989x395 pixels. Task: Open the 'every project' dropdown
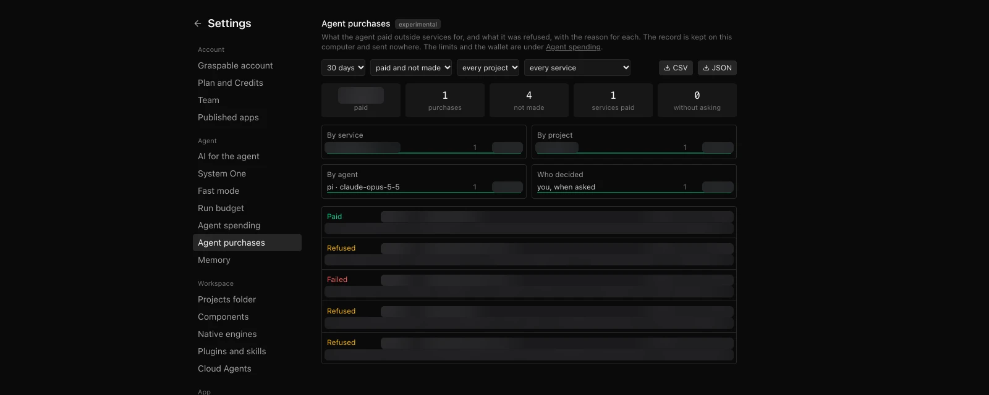click(x=488, y=68)
